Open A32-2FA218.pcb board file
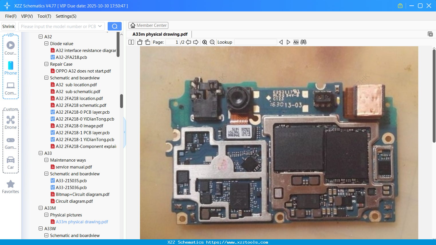This screenshot has width=436, height=245. tap(71, 57)
